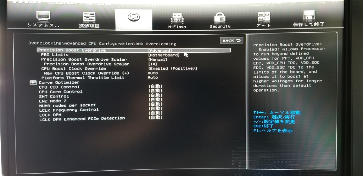
Task: Open the Security padlock icon
Action: coord(220,18)
